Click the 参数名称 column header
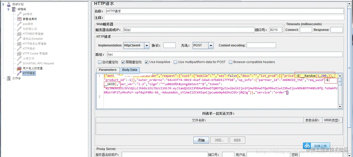 click(x=313, y=120)
